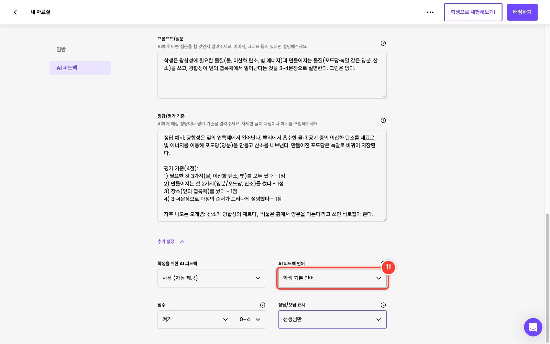Open AI 피드백 언어 dropdown

point(332,278)
